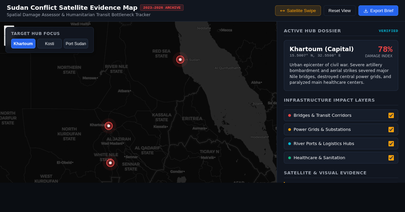The height and width of the screenshot is (212, 405).
Task: Click the Atbara town label
Action: [124, 91]
